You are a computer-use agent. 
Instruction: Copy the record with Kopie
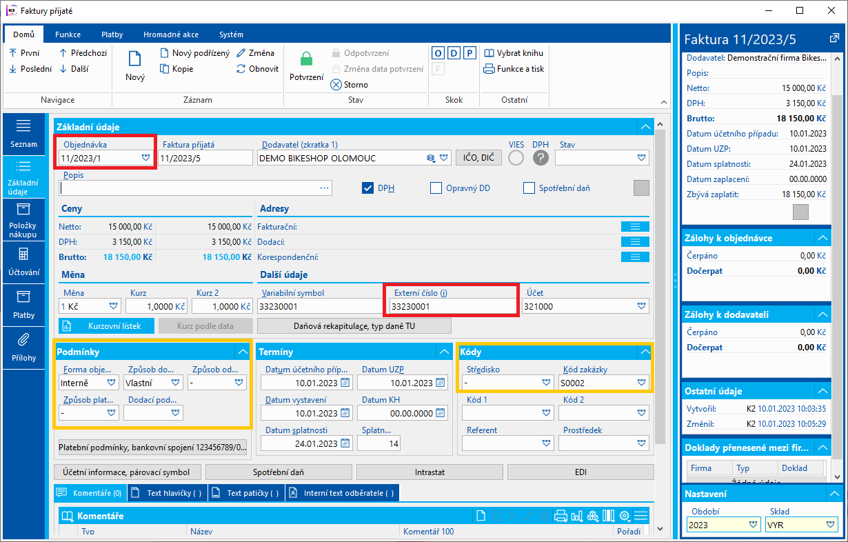coord(176,69)
